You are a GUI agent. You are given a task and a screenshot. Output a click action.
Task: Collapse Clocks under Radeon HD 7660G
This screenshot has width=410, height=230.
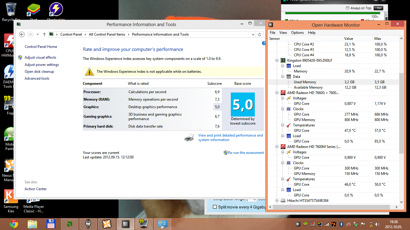(x=282, y=109)
